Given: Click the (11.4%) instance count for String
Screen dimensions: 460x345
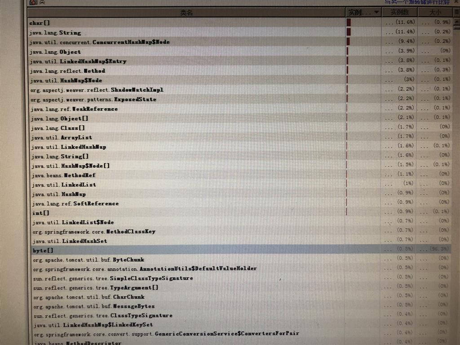Looking at the screenshot, I should [405, 31].
